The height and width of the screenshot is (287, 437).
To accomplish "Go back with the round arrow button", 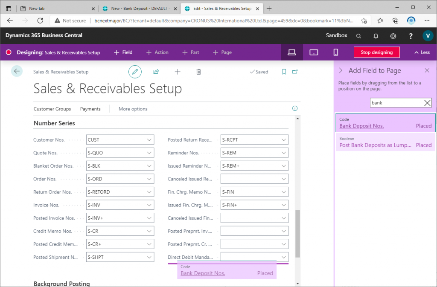I will point(17,71).
